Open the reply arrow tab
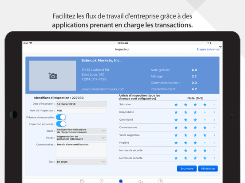 (141, 181)
